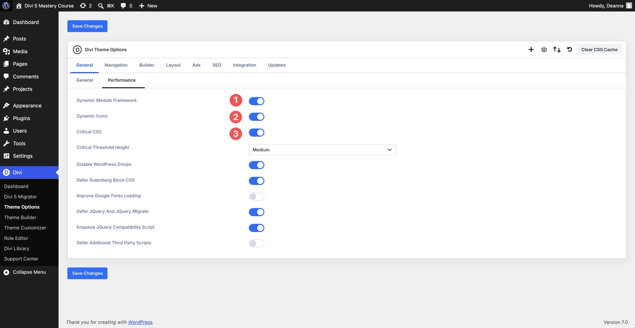Click the sidebar Comments bubble icon
Image resolution: width=635 pixels, height=328 pixels.
(6, 76)
